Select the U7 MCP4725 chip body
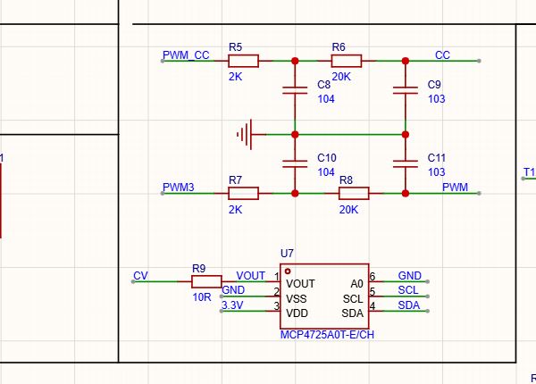This screenshot has height=384, width=536. click(324, 296)
